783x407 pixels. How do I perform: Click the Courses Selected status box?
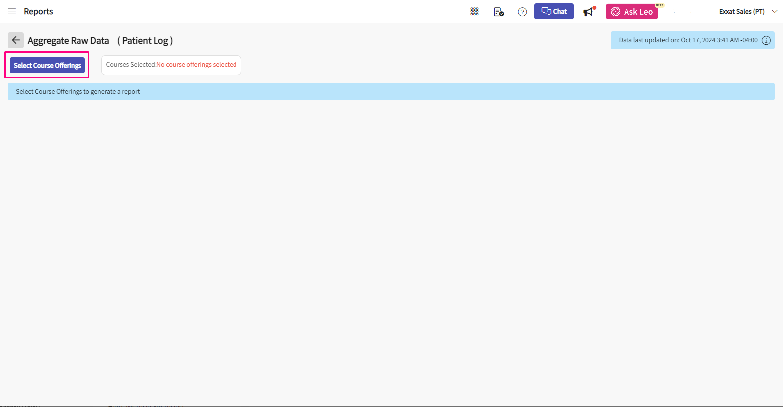click(171, 65)
